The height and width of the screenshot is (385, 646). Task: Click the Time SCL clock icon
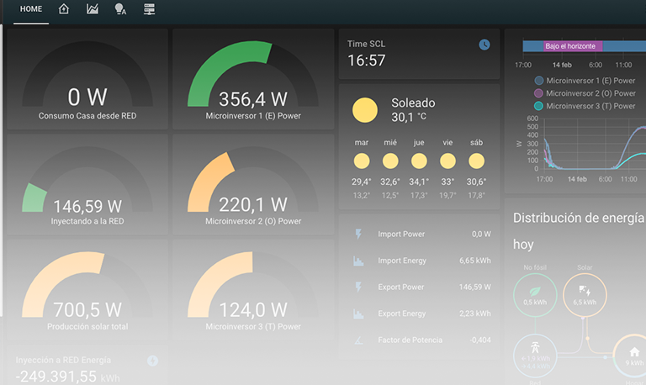tap(484, 45)
